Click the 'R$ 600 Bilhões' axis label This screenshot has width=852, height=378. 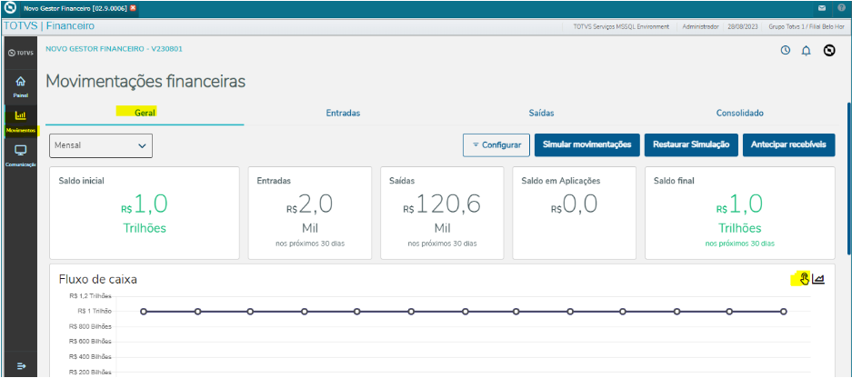[x=90, y=342]
